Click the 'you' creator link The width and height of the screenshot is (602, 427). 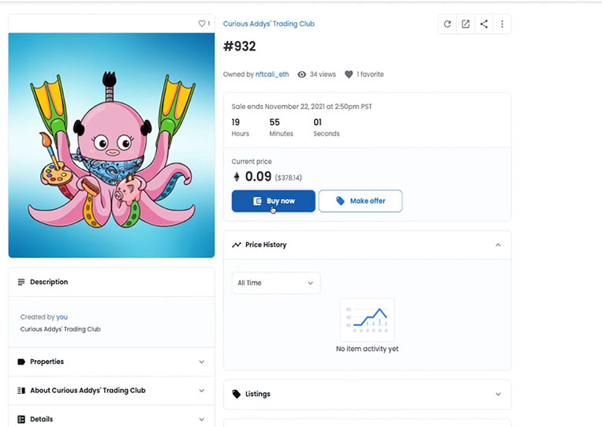62,317
